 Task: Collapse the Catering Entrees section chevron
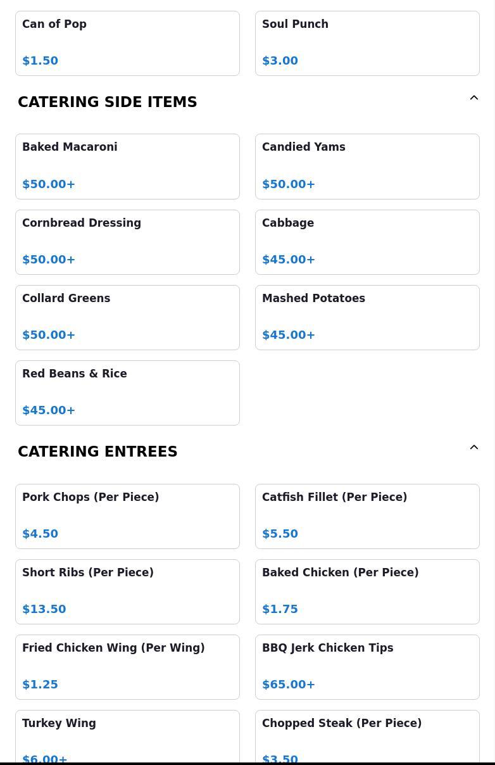474,448
